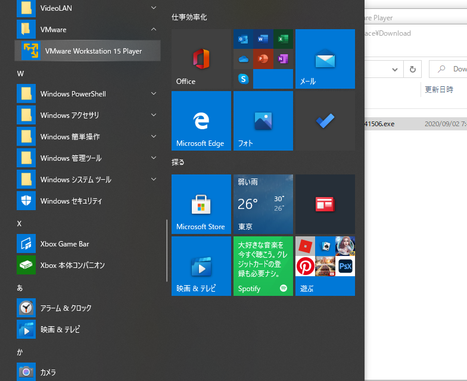Open Excel from the Office tile group
Viewport: 467px width, 381px height.
[x=283, y=39]
